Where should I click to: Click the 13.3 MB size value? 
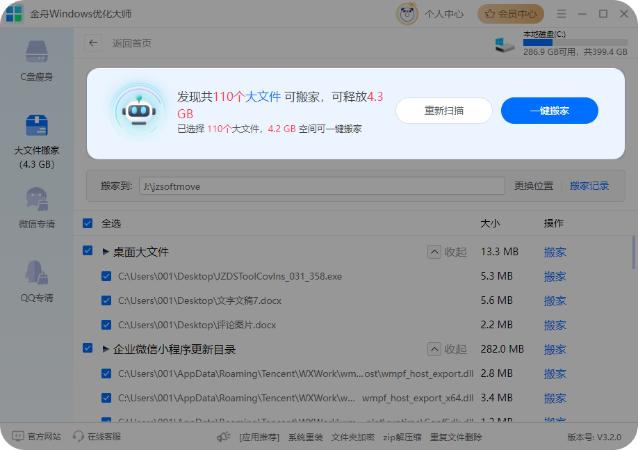[x=499, y=252]
